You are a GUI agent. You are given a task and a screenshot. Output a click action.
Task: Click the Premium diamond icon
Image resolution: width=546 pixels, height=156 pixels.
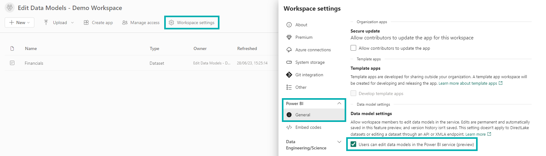(x=289, y=37)
